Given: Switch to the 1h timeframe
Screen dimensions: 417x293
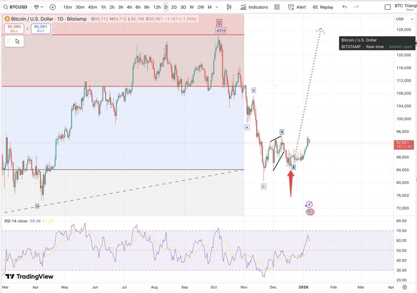Looking at the screenshot, I should (103, 7).
